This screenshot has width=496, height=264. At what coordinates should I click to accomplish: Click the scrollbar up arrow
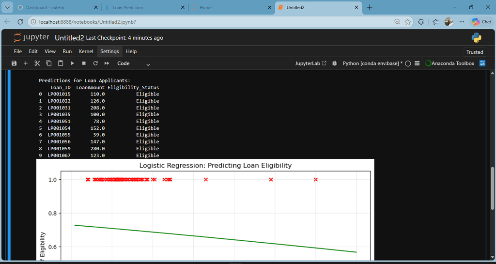coord(492,73)
